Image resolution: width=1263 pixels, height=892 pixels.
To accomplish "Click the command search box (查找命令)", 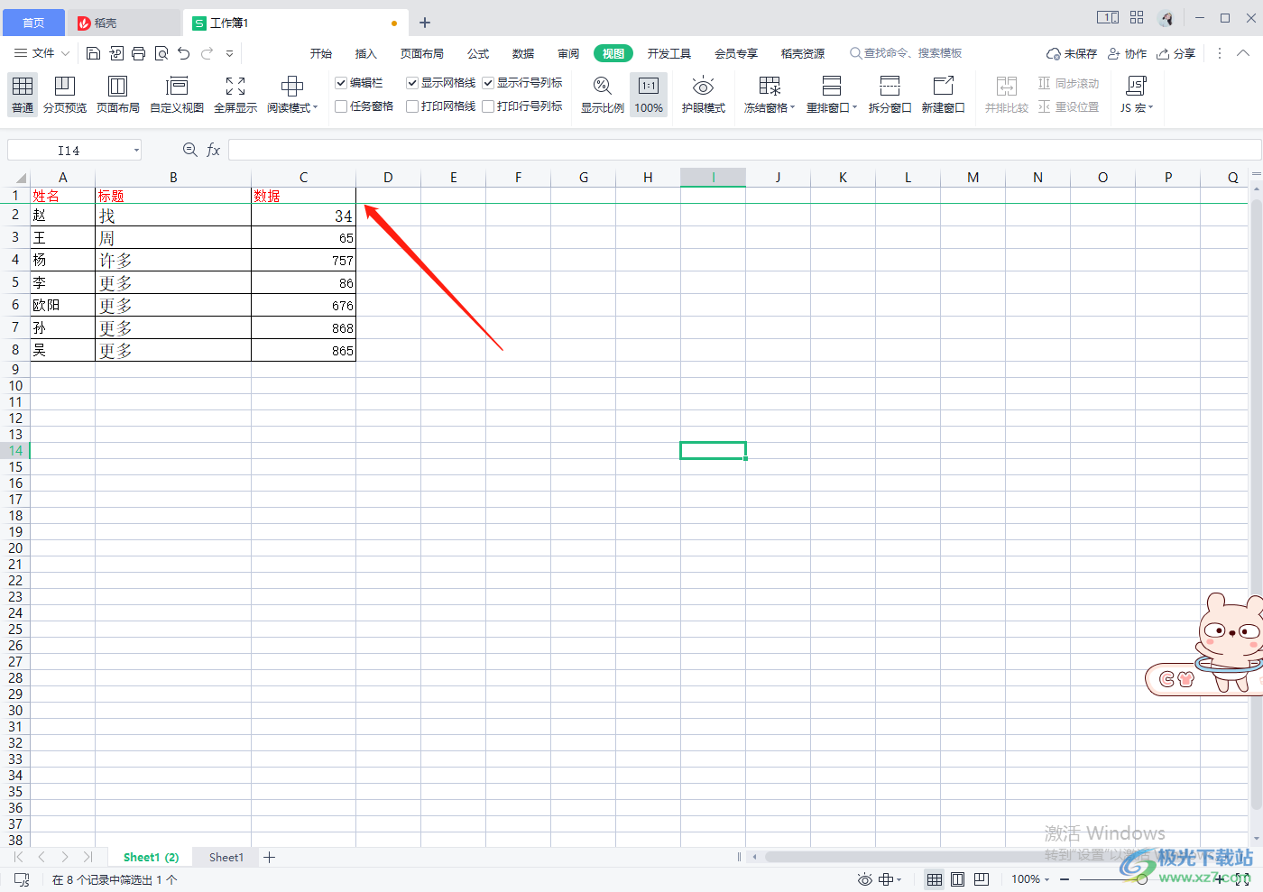I will 907,54.
